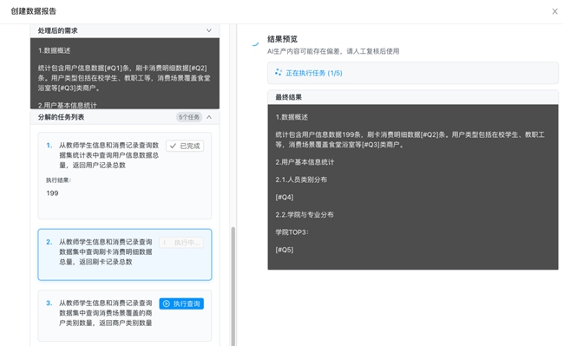Screen dimensions: 564x346
Task: Click the 结果预览 title
Action: pyautogui.click(x=282, y=39)
